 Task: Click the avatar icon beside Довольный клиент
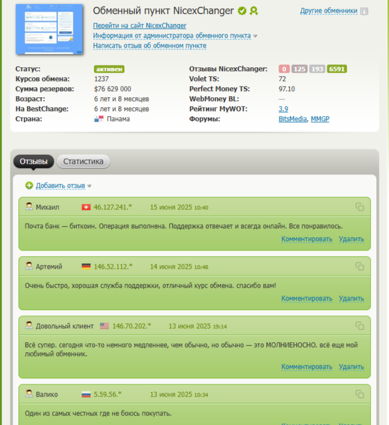tap(29, 325)
